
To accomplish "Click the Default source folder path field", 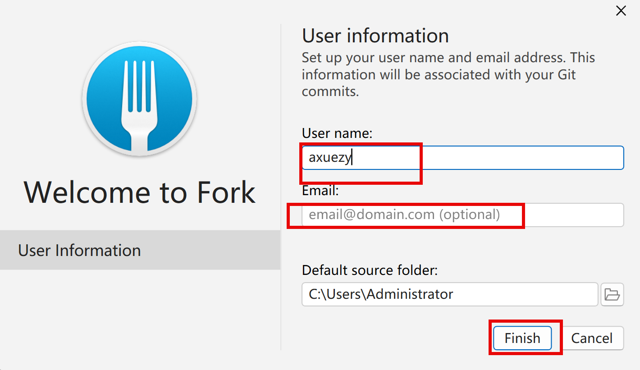I will click(449, 294).
